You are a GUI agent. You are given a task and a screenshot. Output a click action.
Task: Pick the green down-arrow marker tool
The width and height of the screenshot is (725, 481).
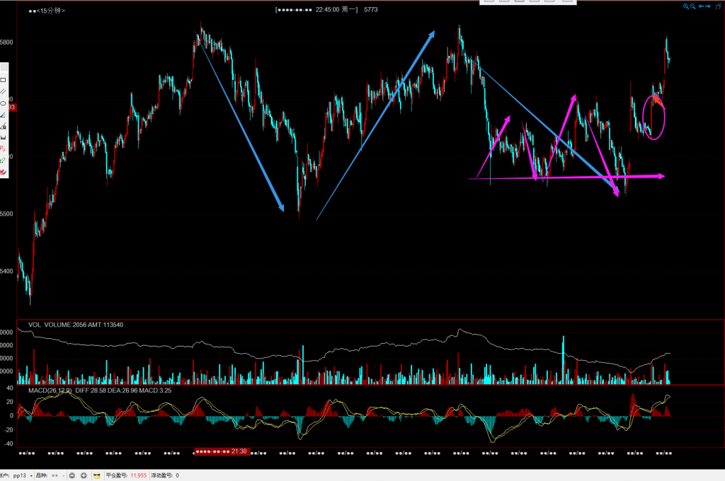coord(3,161)
